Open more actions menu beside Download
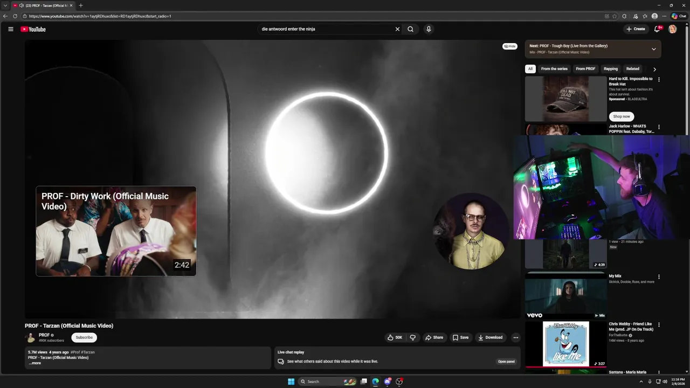Image resolution: width=690 pixels, height=388 pixels. (515, 337)
